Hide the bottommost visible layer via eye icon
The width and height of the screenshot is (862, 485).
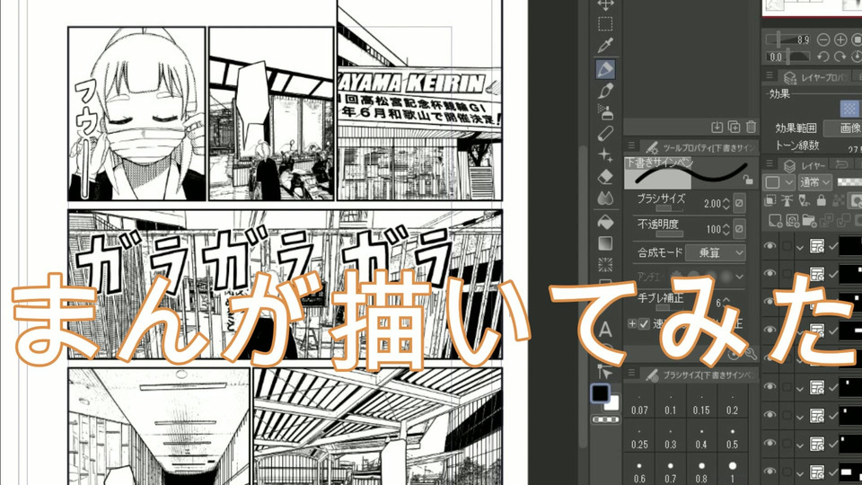coord(770,471)
